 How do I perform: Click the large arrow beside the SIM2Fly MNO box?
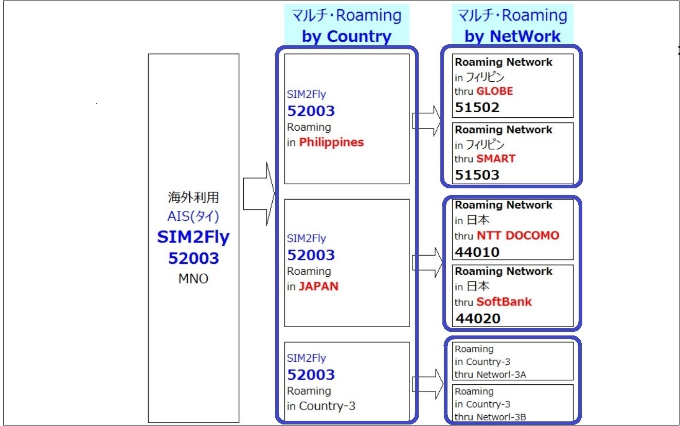tap(259, 194)
